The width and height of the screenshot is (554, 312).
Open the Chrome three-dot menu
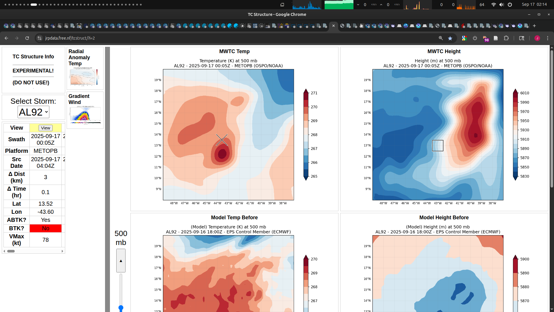pos(548,38)
